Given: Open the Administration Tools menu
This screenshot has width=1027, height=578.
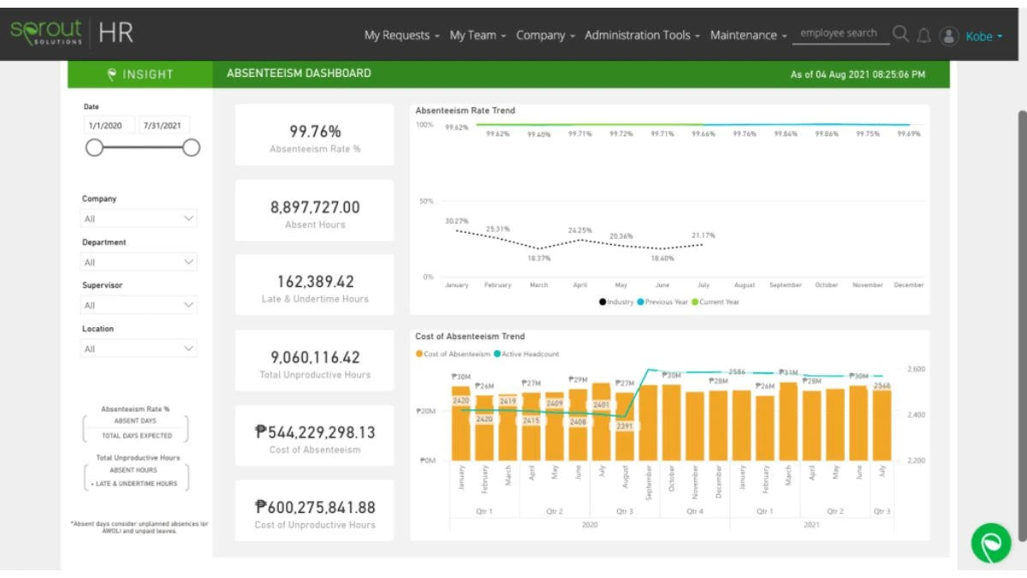Looking at the screenshot, I should click(x=642, y=35).
